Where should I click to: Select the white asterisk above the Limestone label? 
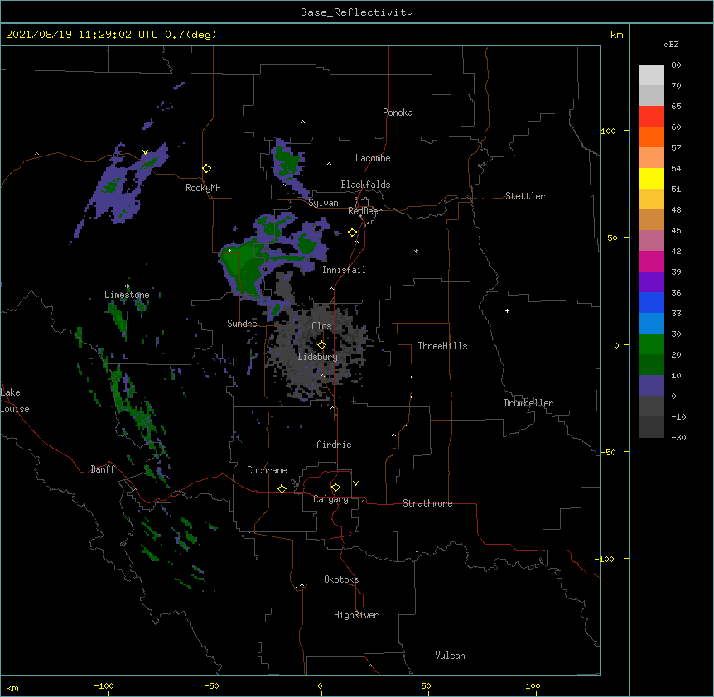(128, 286)
